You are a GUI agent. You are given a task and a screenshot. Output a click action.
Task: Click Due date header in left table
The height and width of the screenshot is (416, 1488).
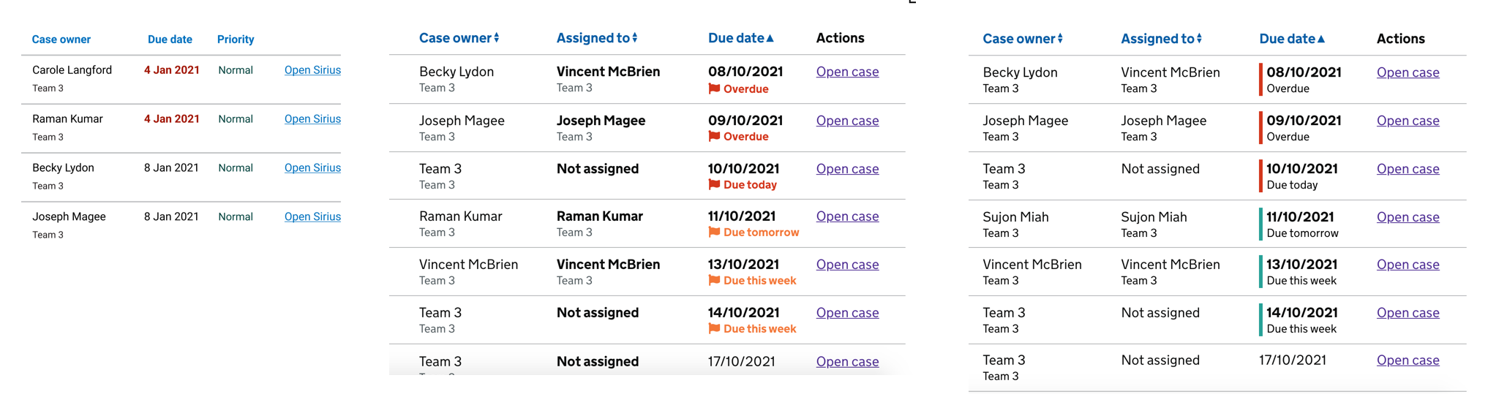coord(170,39)
